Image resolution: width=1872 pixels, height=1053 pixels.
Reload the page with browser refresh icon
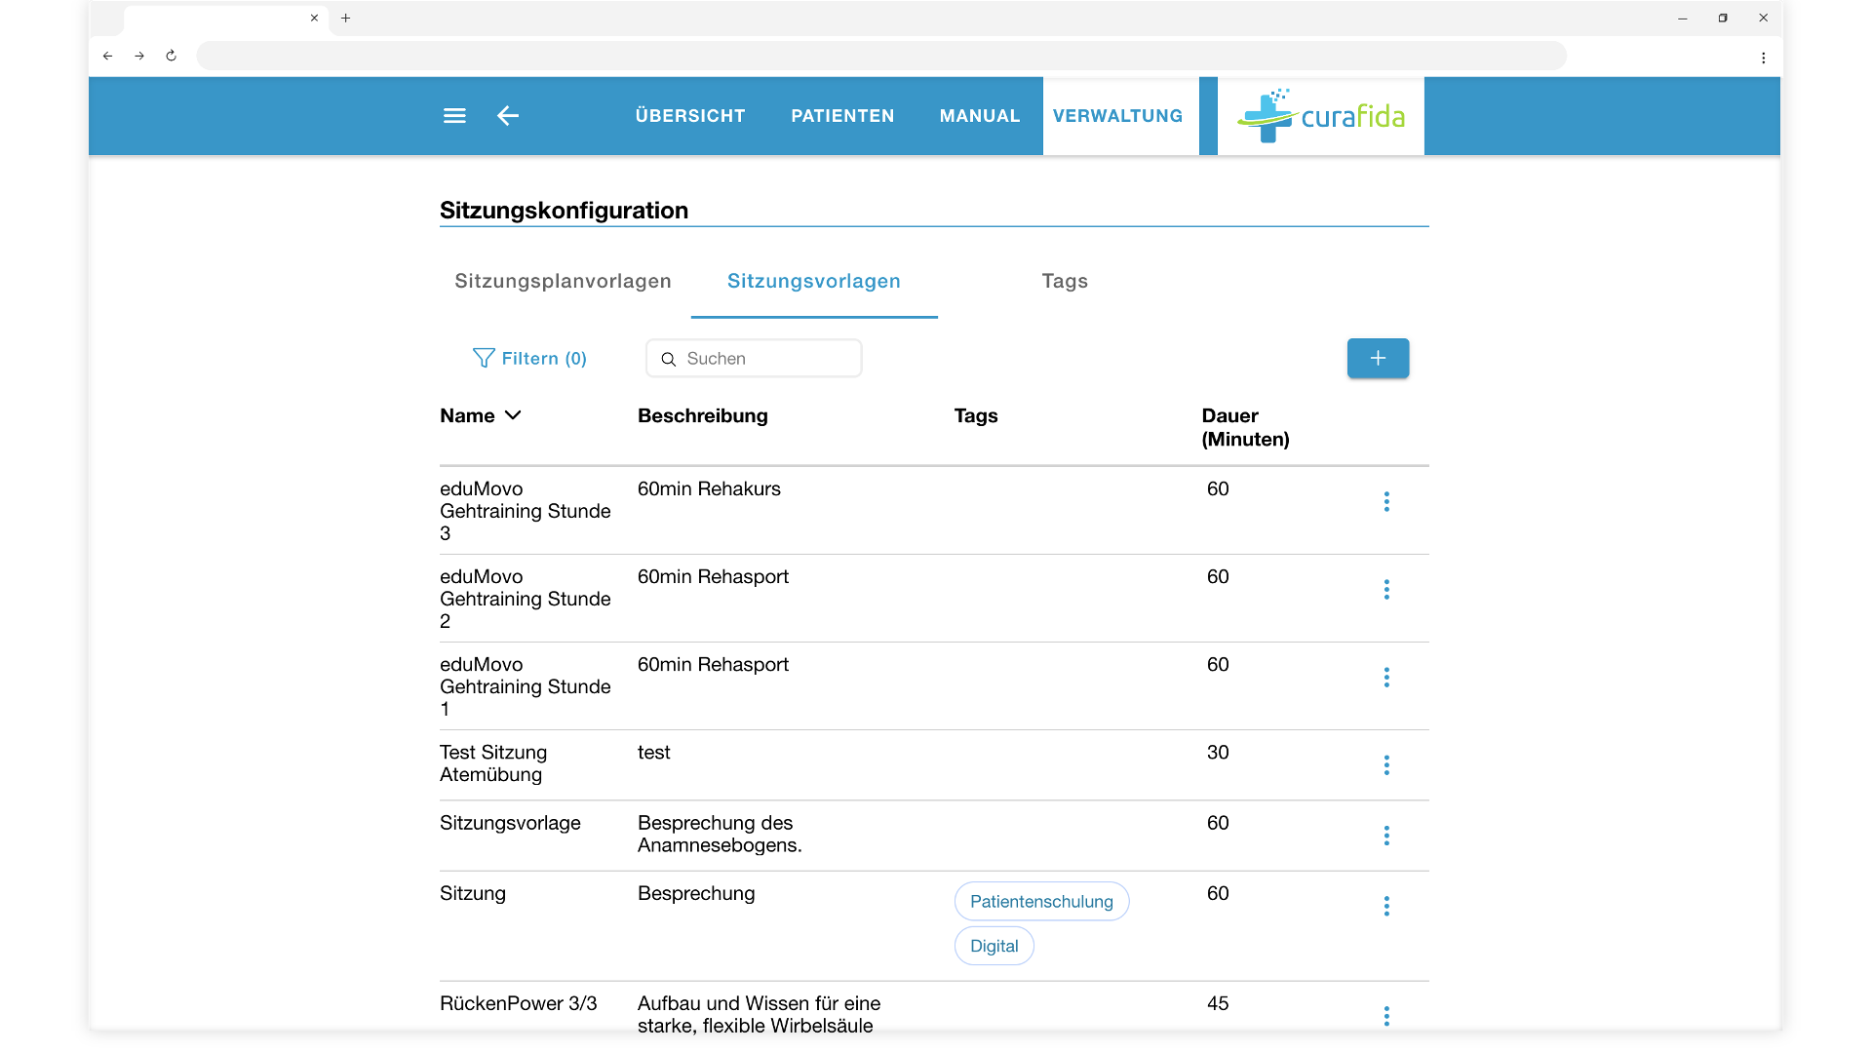[171, 56]
